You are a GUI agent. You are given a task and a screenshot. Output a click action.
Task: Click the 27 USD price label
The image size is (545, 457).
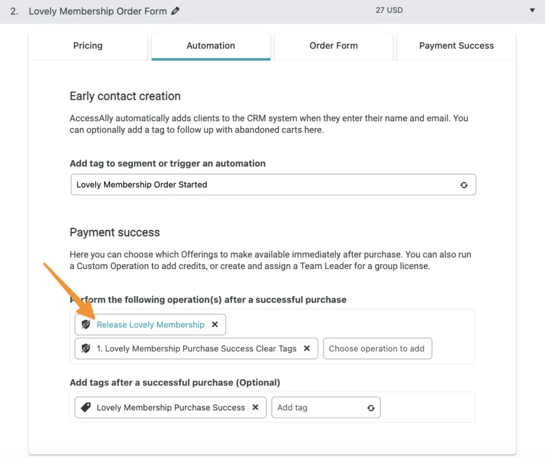click(x=389, y=10)
